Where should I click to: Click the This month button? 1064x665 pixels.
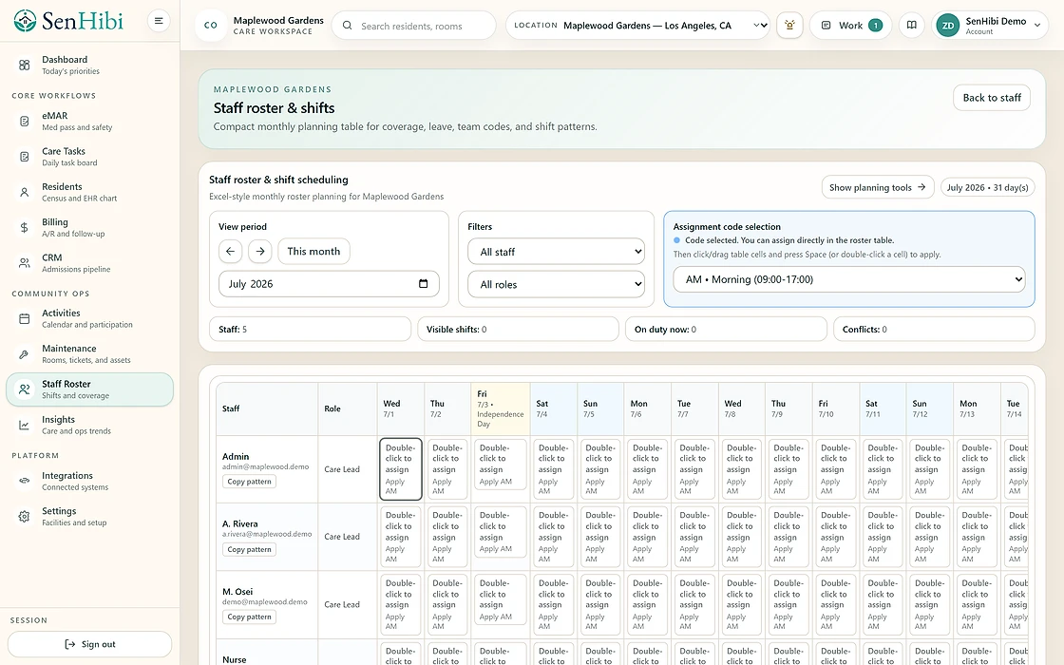(x=313, y=251)
